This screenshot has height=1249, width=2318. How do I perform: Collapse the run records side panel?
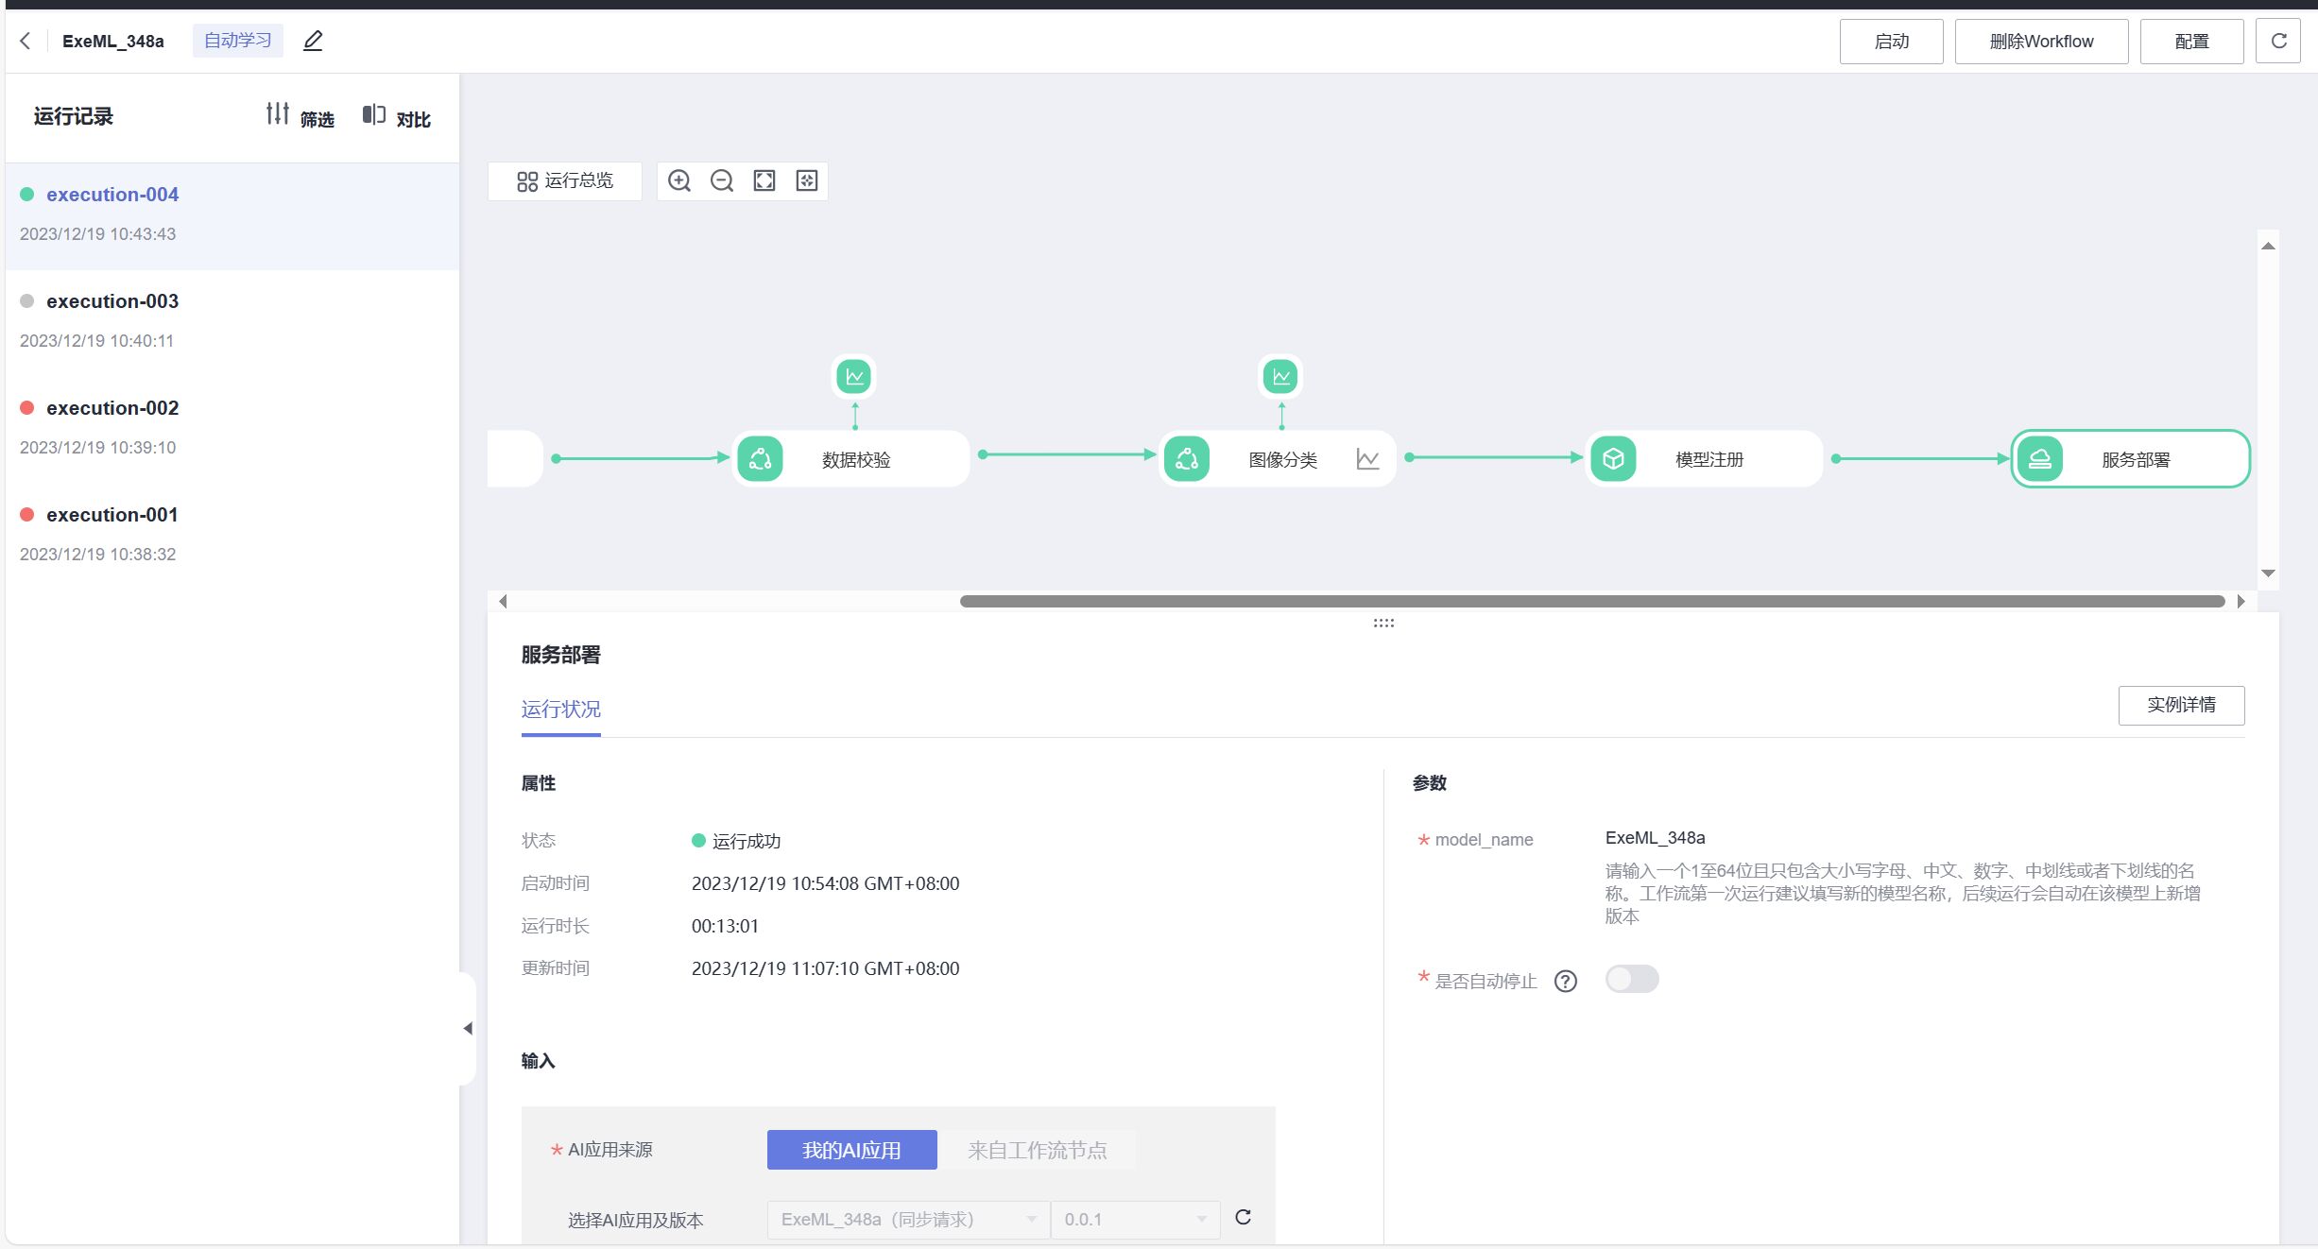[467, 1028]
